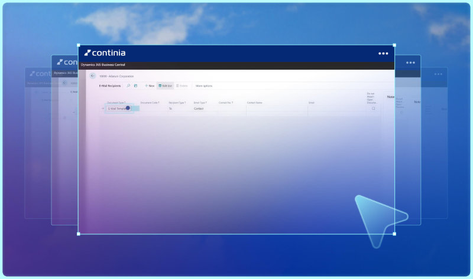Select the E-Mail Template document type field
This screenshot has height=279, width=473.
[x=119, y=109]
